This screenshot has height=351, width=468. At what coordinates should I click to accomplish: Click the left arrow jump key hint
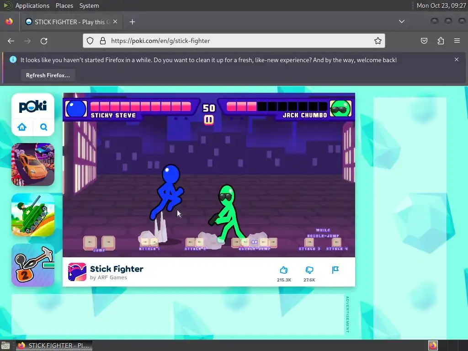(90, 242)
